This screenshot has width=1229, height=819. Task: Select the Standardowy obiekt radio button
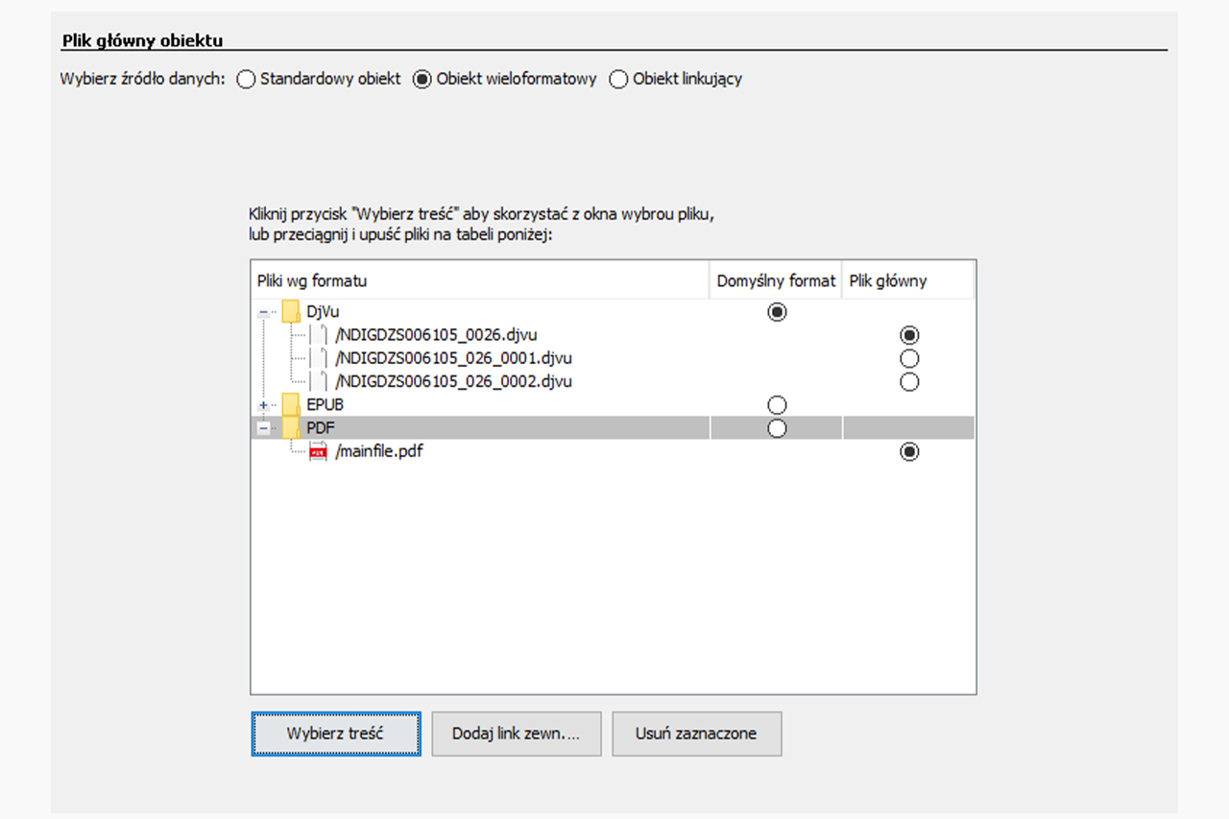[246, 80]
